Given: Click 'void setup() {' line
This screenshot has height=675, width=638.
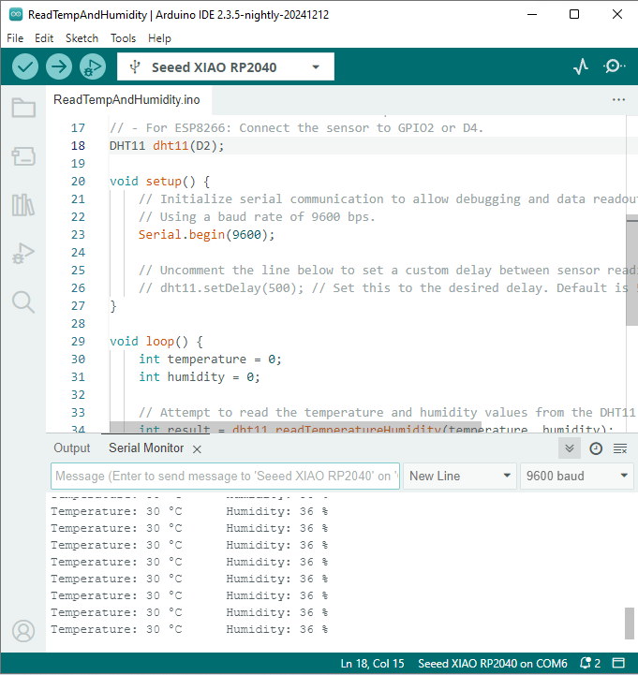Looking at the screenshot, I should 159,182.
